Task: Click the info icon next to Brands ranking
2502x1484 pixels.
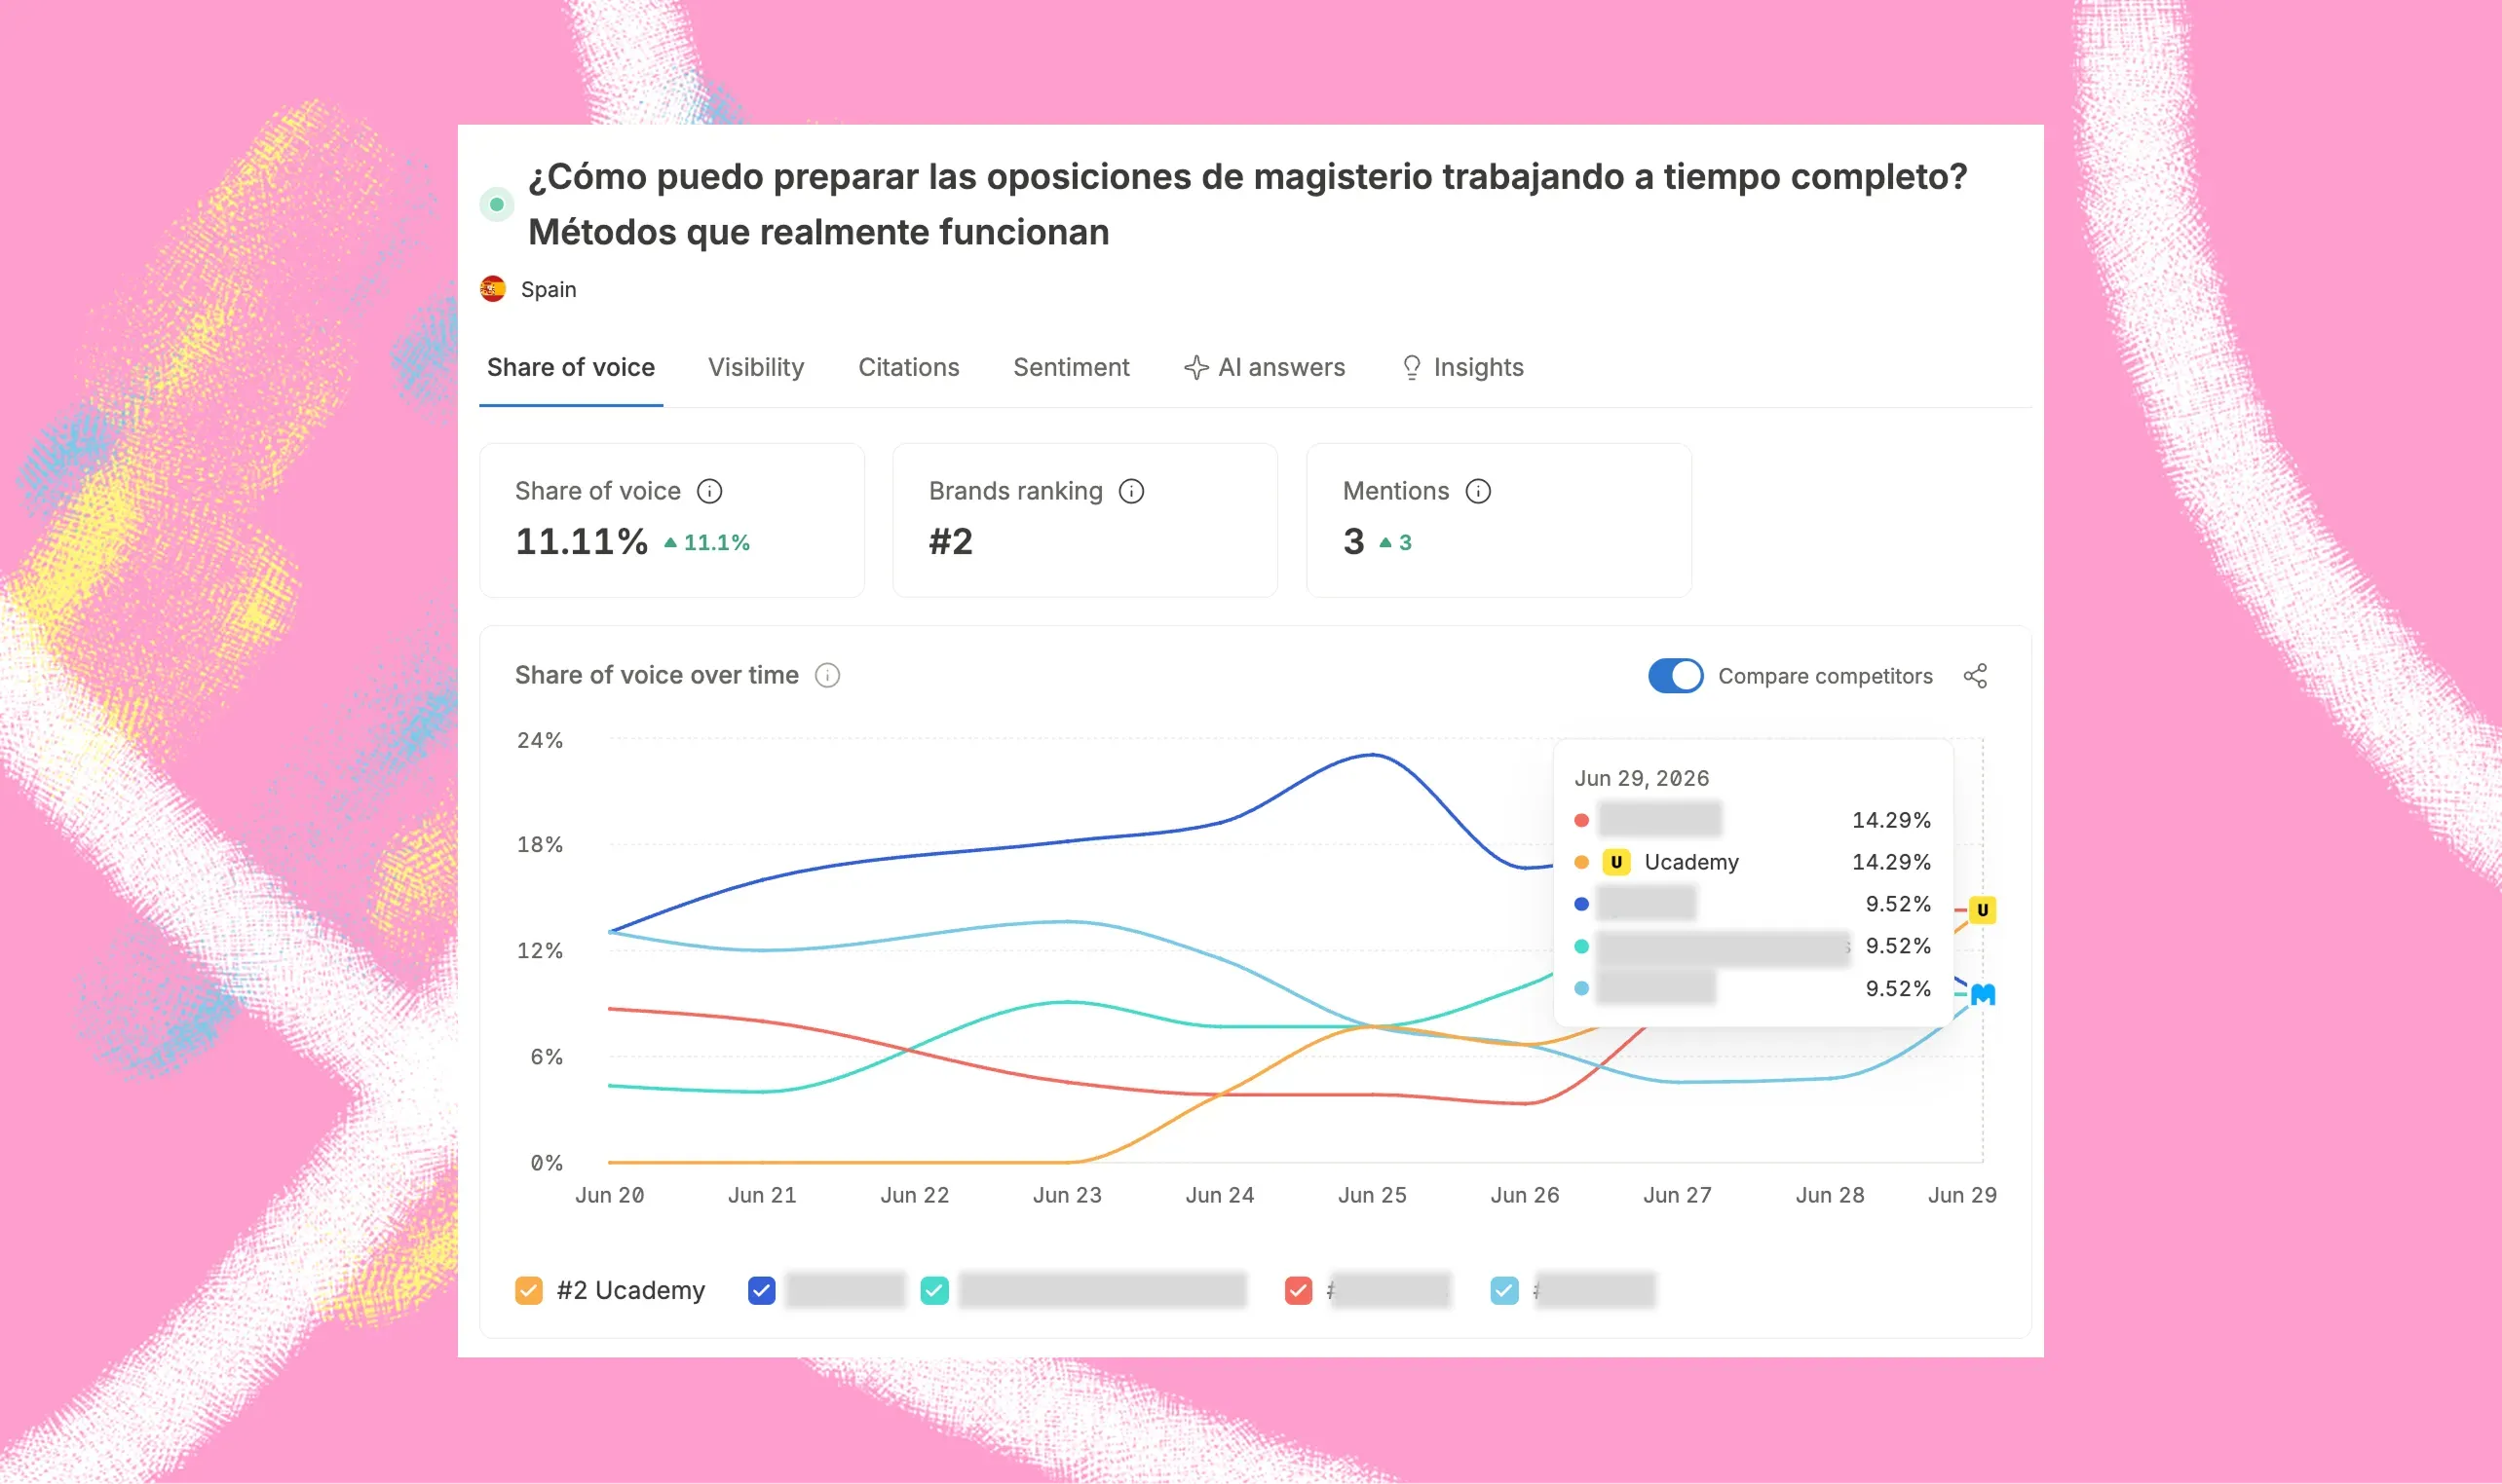Action: (x=1131, y=491)
